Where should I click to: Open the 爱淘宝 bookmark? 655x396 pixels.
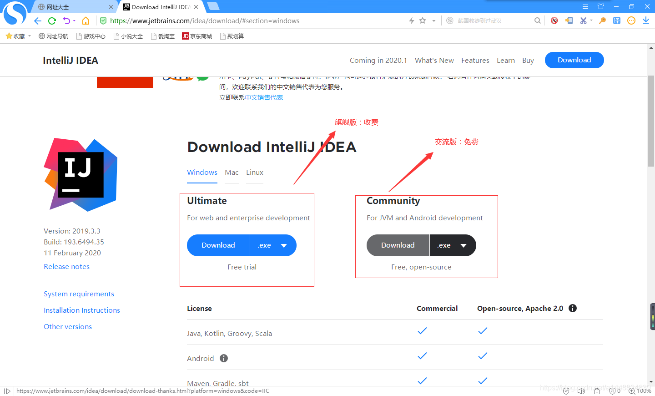(162, 36)
